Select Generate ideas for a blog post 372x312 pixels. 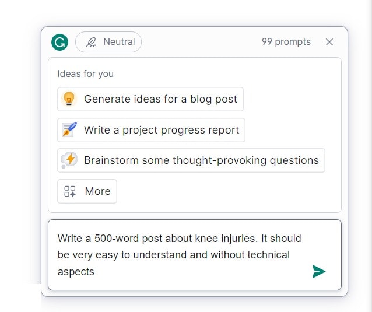point(160,99)
